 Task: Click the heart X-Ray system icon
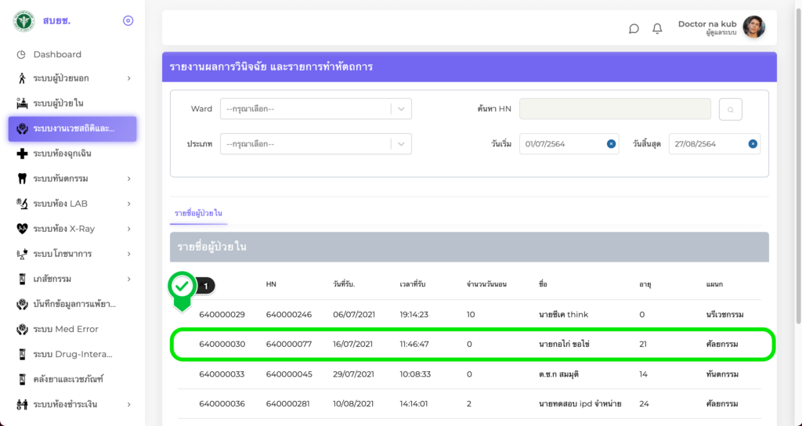(22, 229)
